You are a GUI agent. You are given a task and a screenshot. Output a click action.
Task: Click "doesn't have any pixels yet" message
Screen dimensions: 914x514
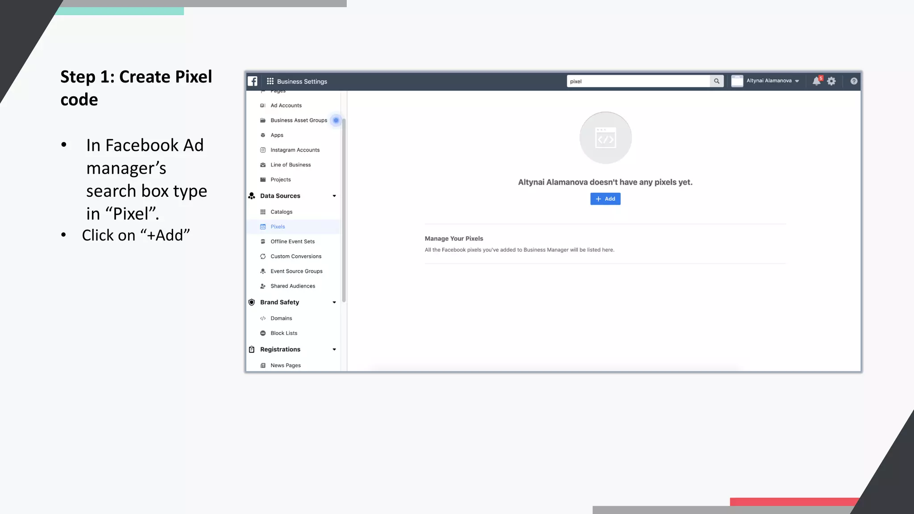[x=641, y=182]
